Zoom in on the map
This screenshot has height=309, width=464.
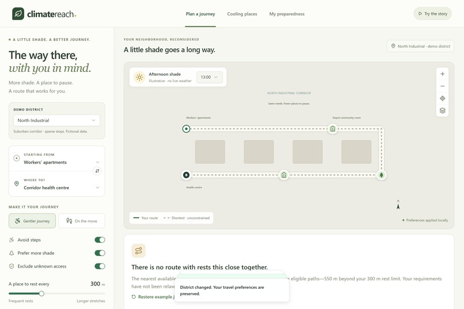442,74
